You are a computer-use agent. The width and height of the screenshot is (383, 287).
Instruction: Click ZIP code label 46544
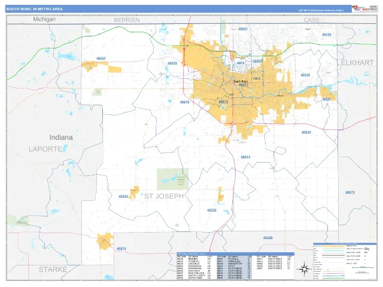pos(306,133)
